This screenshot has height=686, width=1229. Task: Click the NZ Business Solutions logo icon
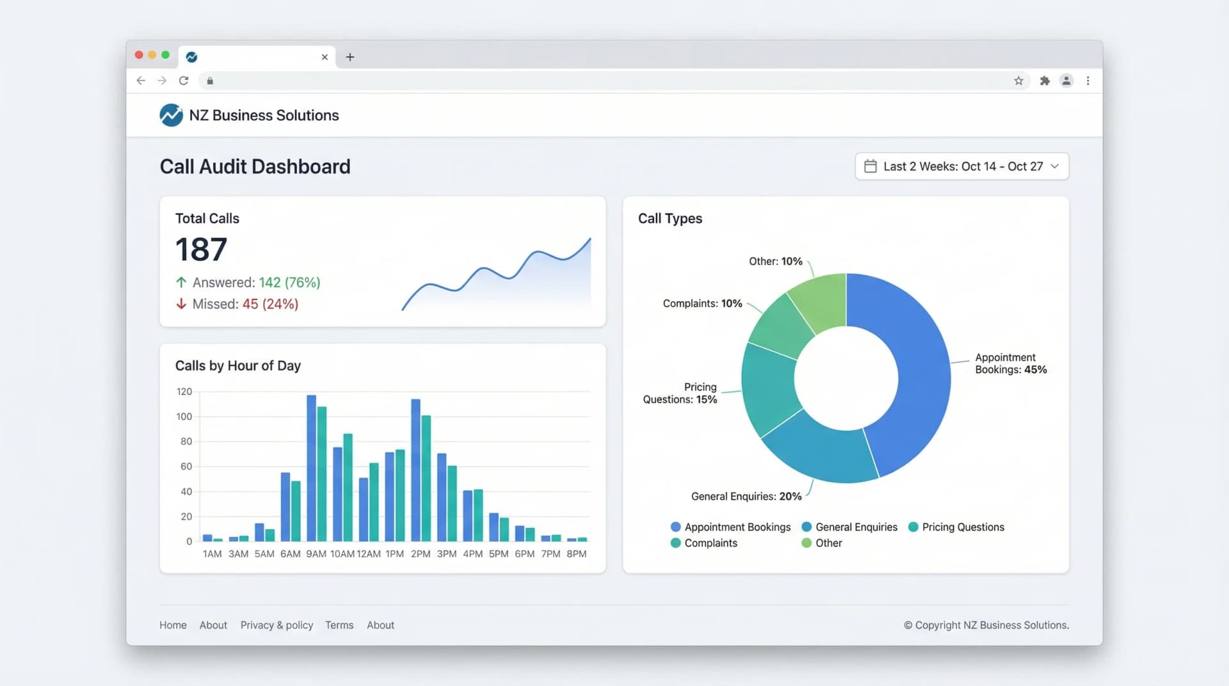click(x=170, y=115)
